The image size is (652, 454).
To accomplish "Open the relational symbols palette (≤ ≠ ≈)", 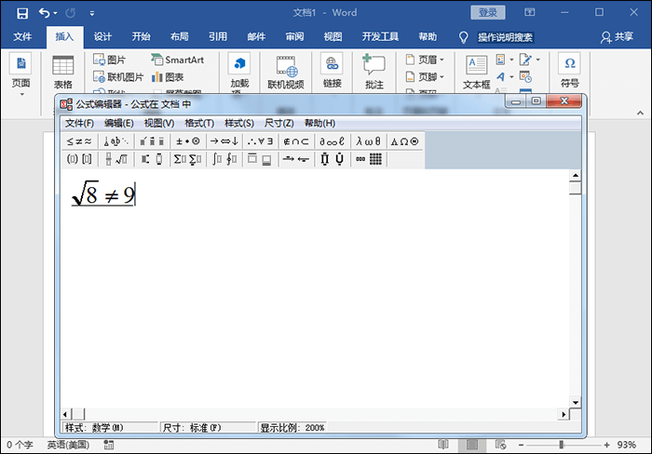I will click(79, 141).
